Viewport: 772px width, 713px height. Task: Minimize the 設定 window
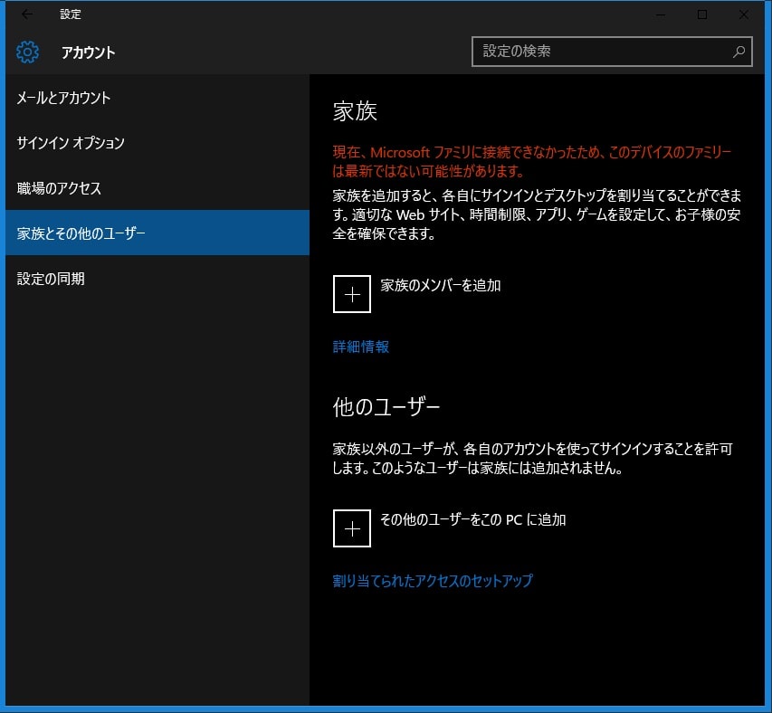point(661,14)
